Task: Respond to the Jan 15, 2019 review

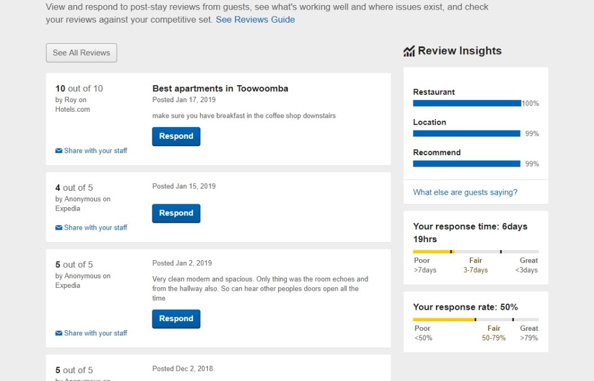Action: click(176, 213)
